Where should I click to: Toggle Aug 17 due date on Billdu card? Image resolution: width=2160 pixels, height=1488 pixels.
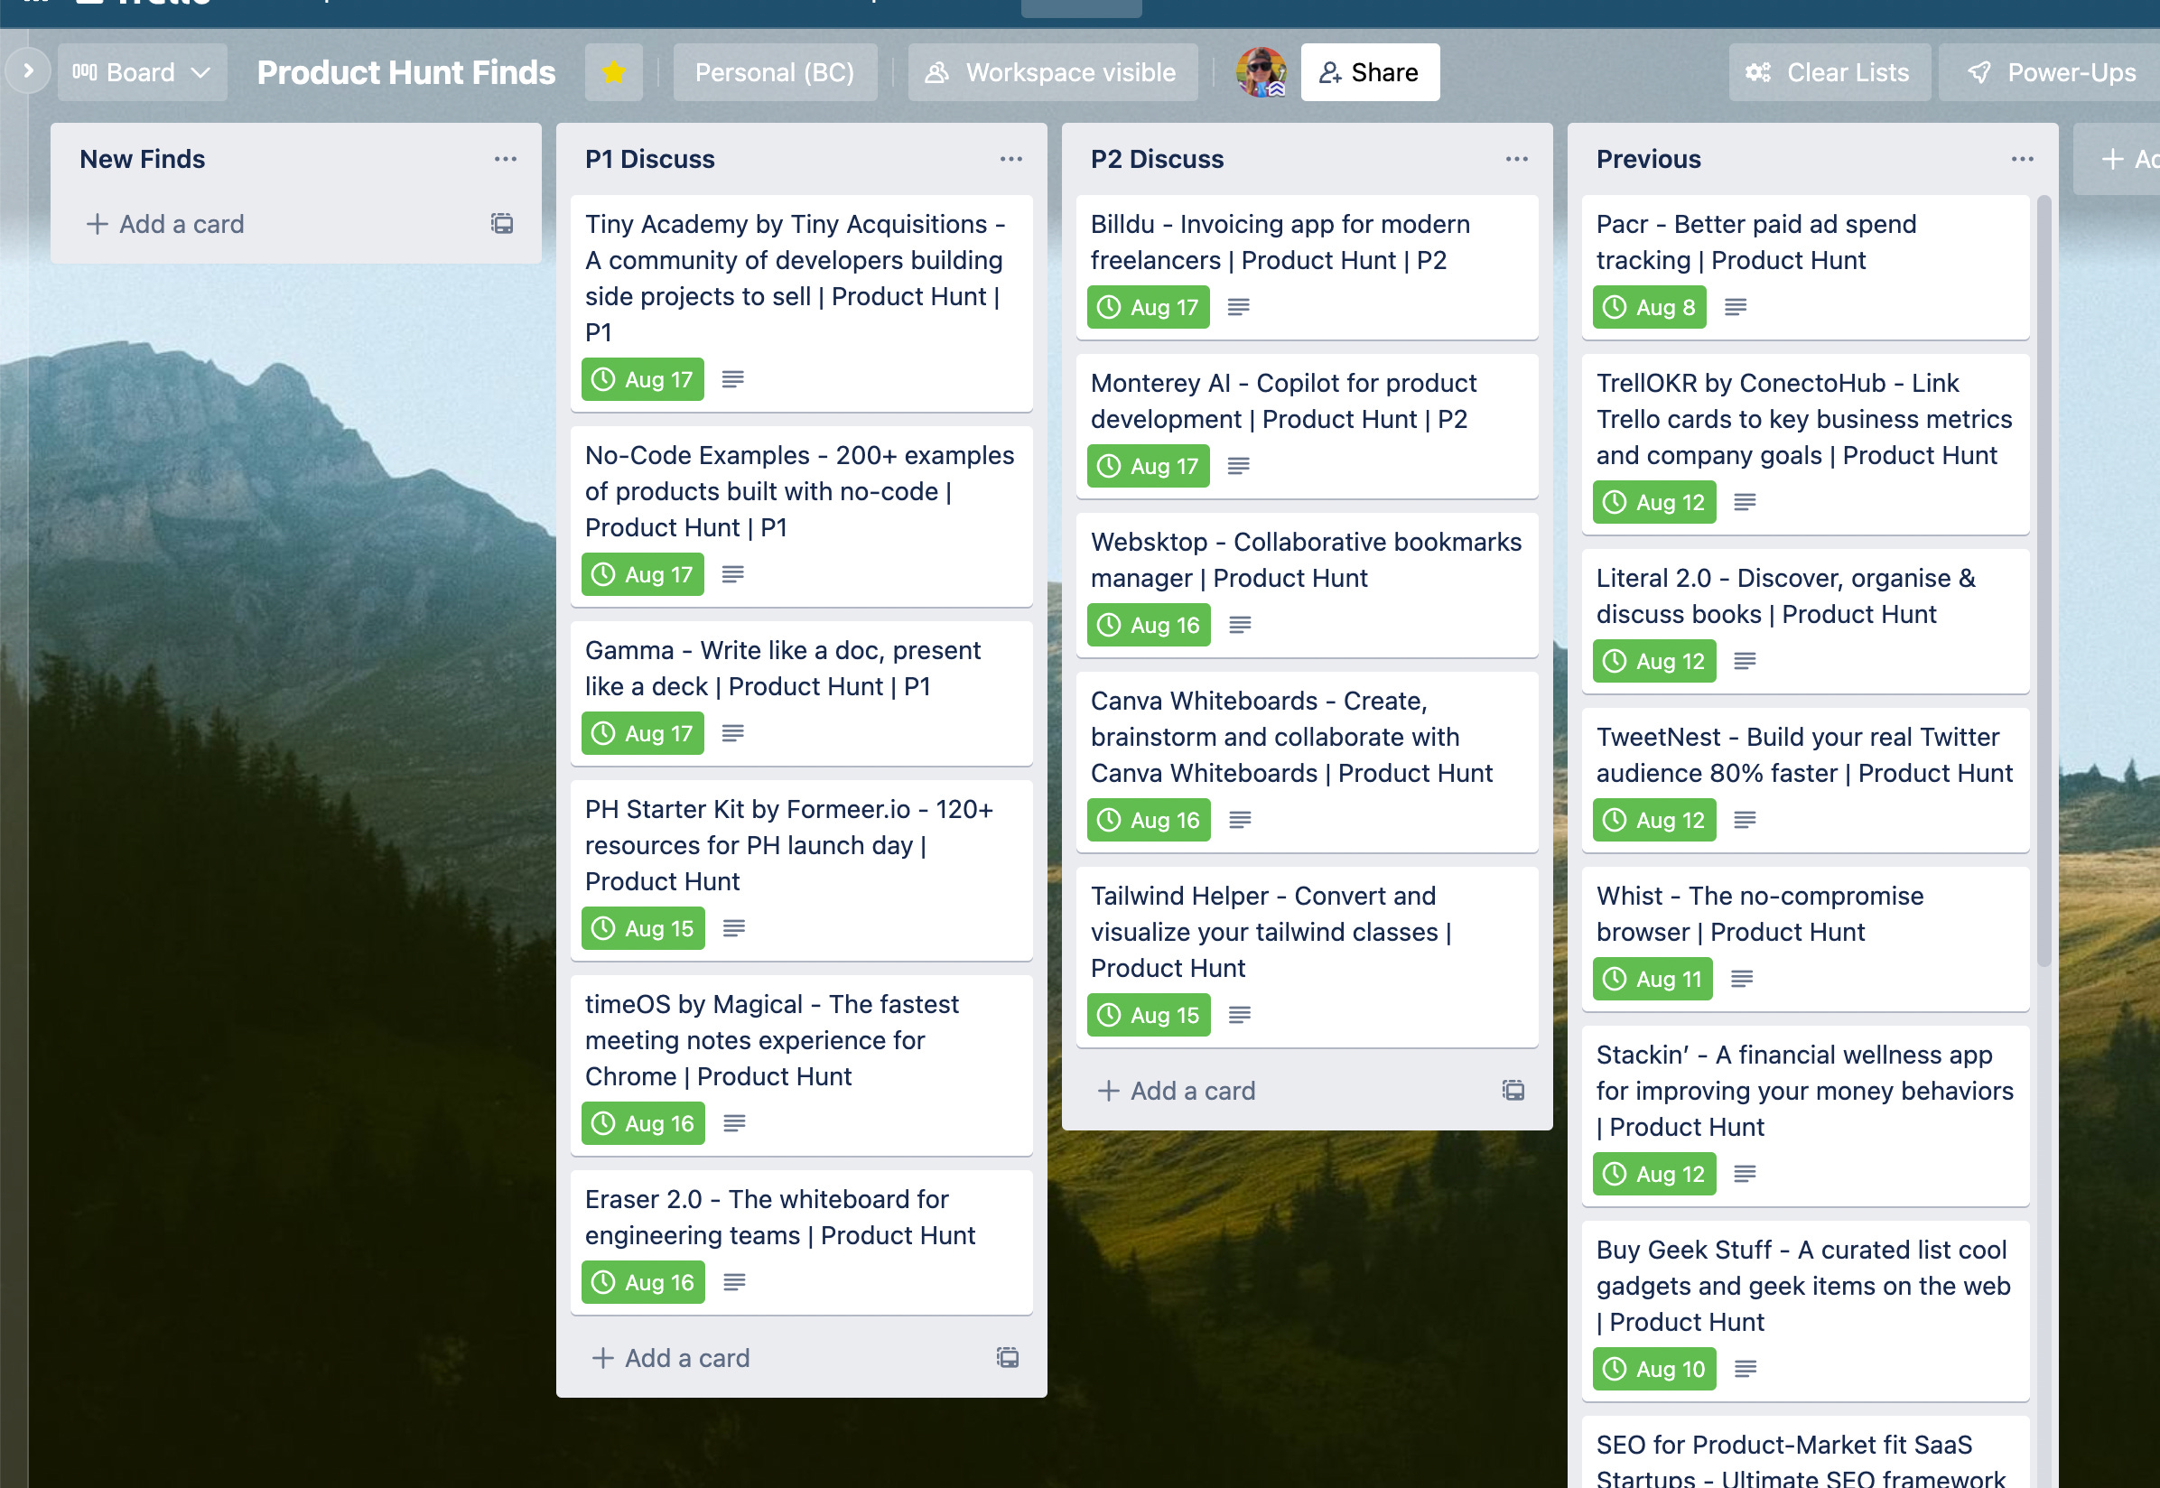pos(1149,307)
